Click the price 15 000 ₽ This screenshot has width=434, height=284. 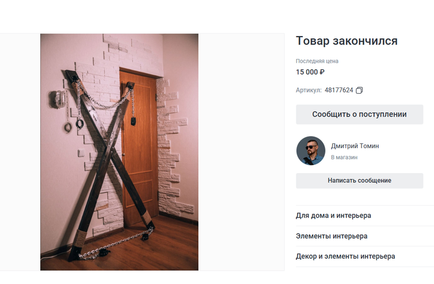tap(310, 72)
